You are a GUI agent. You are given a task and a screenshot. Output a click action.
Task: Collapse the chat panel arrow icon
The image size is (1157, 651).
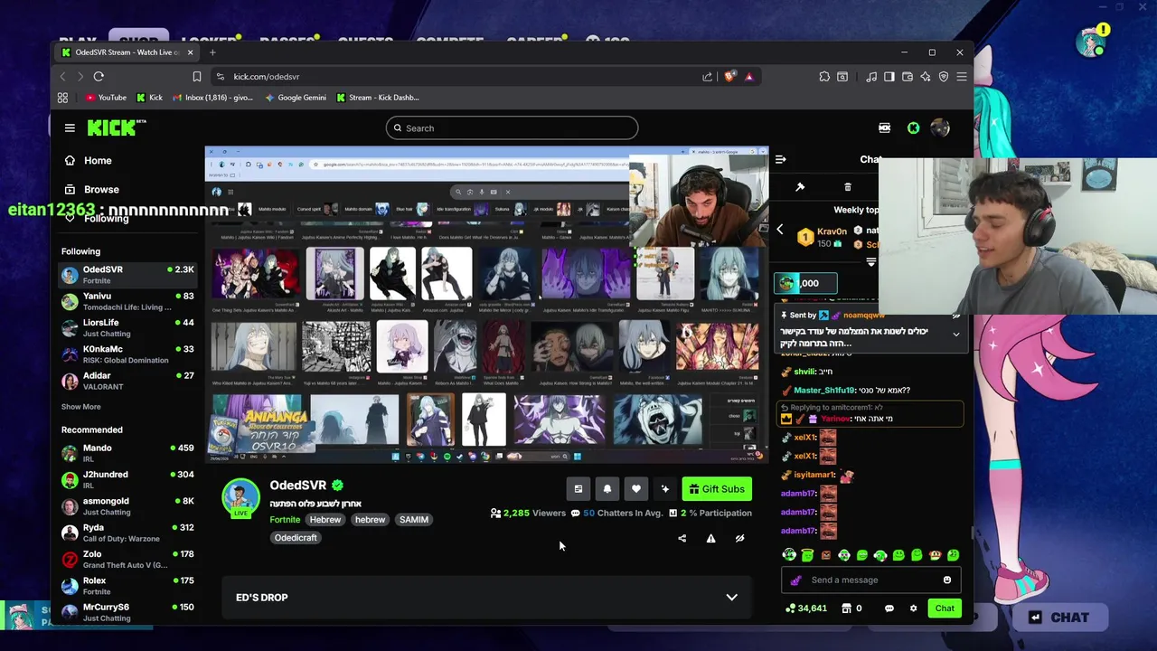click(781, 159)
